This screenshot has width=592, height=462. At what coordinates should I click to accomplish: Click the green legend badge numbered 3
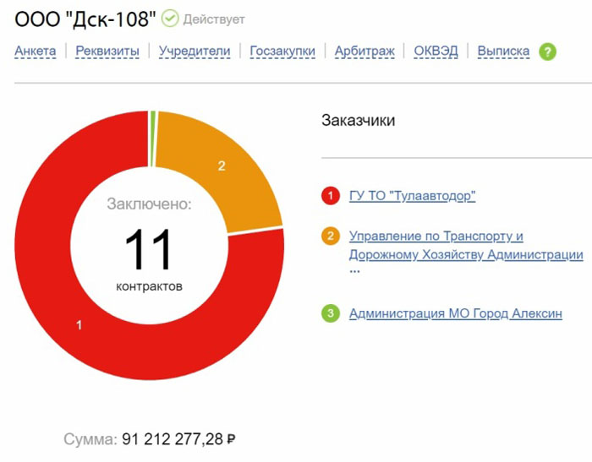click(331, 313)
